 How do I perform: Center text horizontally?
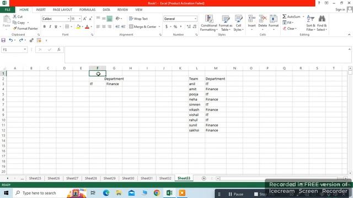tap(104, 27)
